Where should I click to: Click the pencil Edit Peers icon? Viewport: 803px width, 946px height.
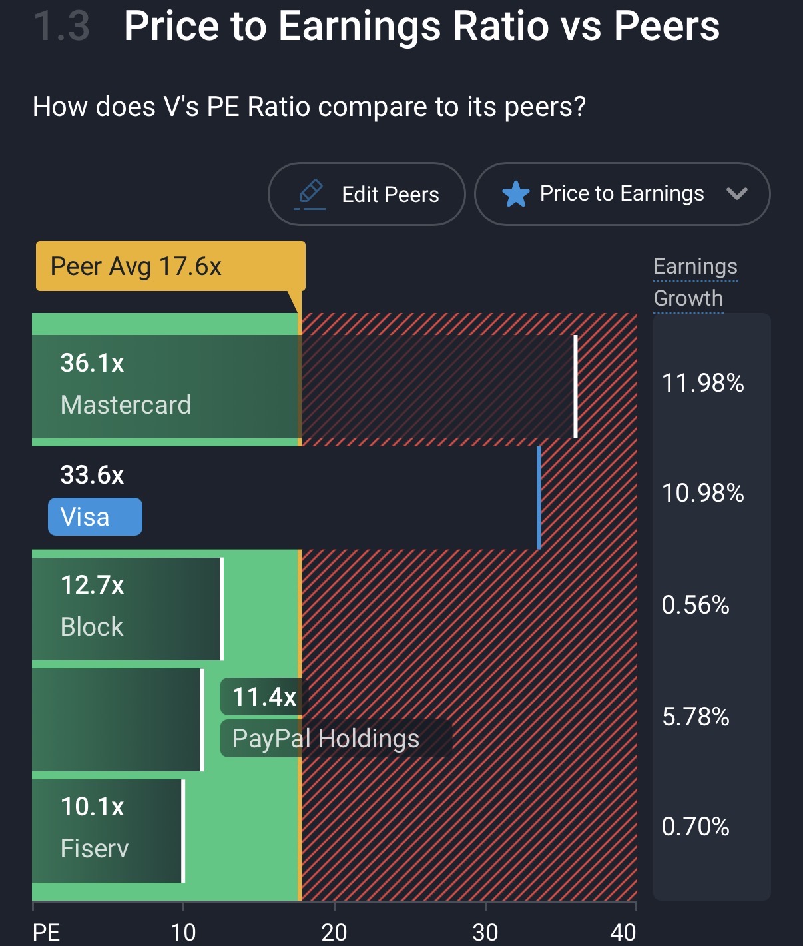pyautogui.click(x=310, y=194)
